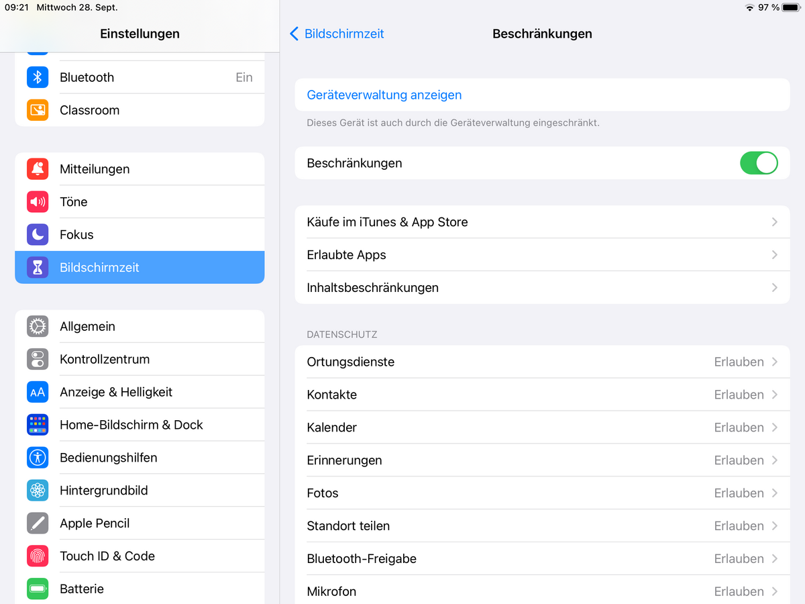The height and width of the screenshot is (604, 805).
Task: Open the Erlaubte Apps chevron
Action: tap(774, 255)
